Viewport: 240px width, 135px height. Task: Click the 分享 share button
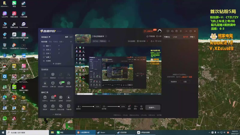point(159,36)
